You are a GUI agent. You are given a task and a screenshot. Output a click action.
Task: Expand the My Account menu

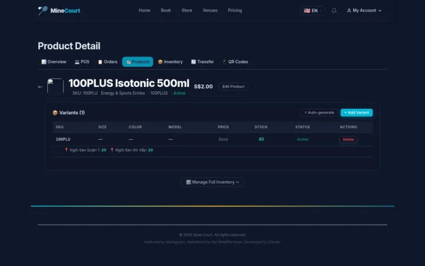point(364,10)
